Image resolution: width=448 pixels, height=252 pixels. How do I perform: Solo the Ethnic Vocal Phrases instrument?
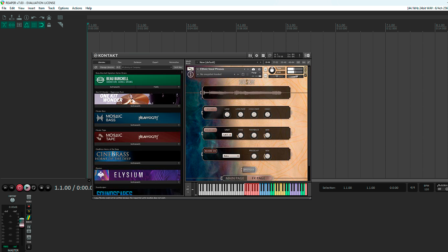[x=265, y=69]
